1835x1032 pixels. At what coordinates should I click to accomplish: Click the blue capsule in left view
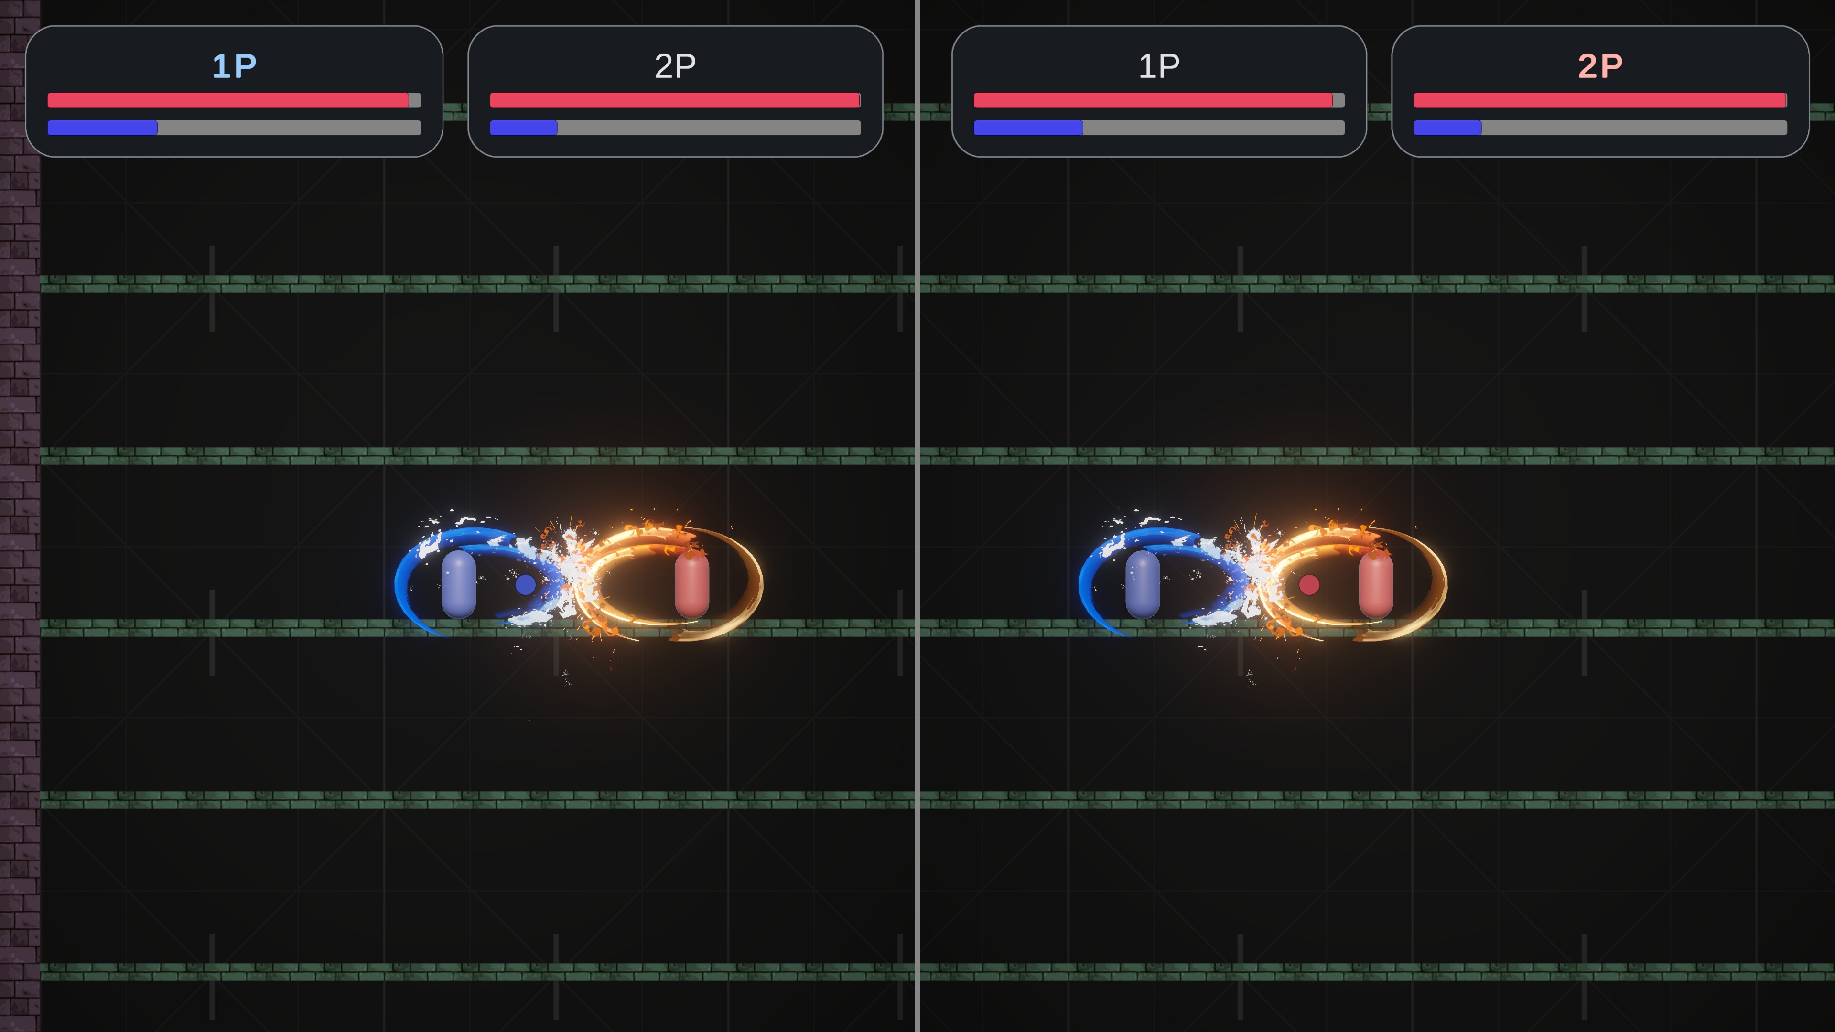(x=459, y=584)
